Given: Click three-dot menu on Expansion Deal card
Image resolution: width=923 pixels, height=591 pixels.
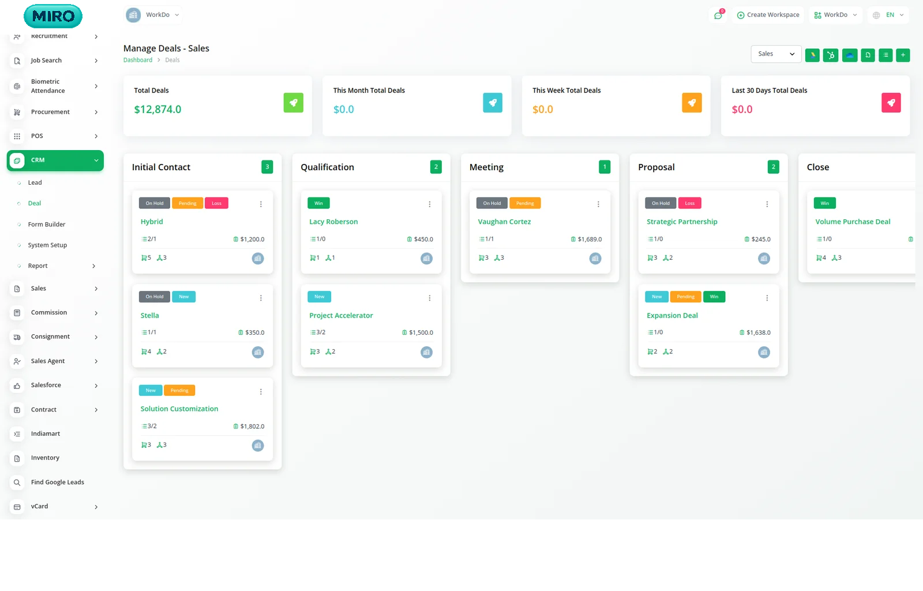Looking at the screenshot, I should 767,298.
